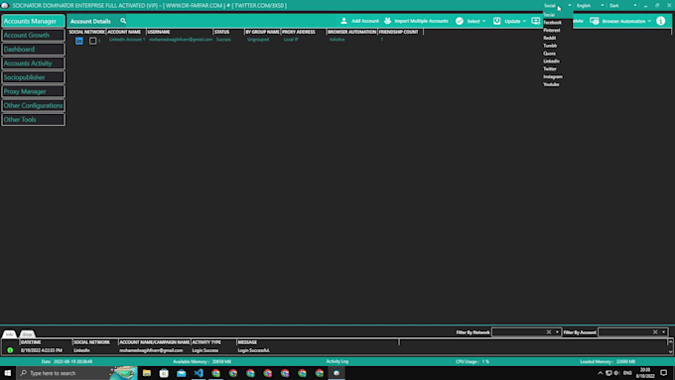Expand the Select dropdown

pyautogui.click(x=483, y=21)
